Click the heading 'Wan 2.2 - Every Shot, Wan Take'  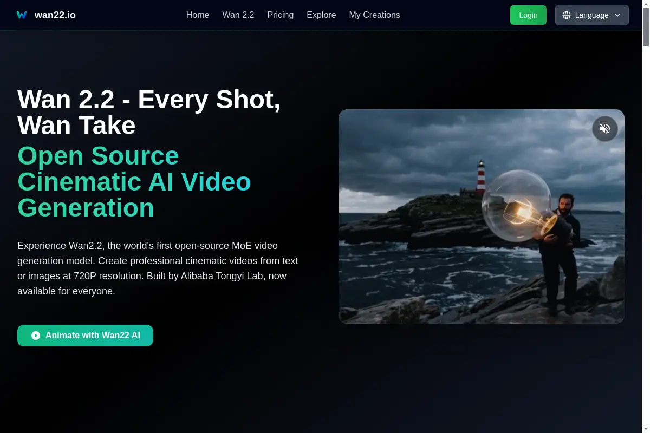click(149, 113)
